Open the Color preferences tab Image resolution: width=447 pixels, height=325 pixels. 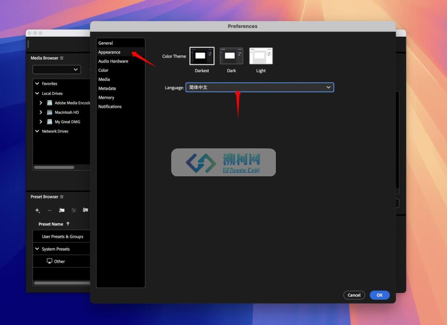click(x=120, y=70)
